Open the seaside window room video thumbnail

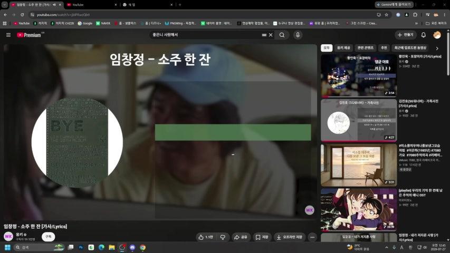coord(359,165)
